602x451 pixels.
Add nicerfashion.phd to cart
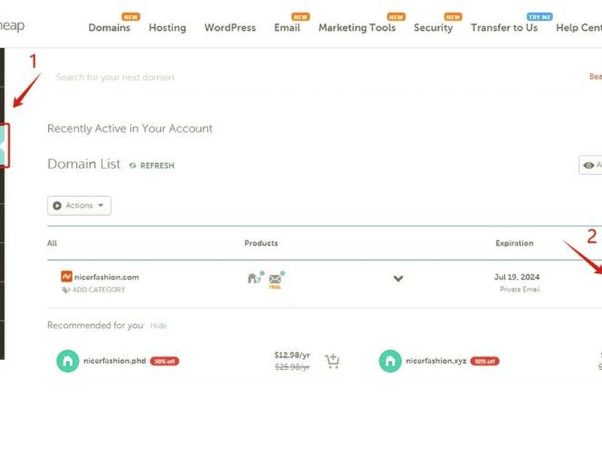pos(332,361)
